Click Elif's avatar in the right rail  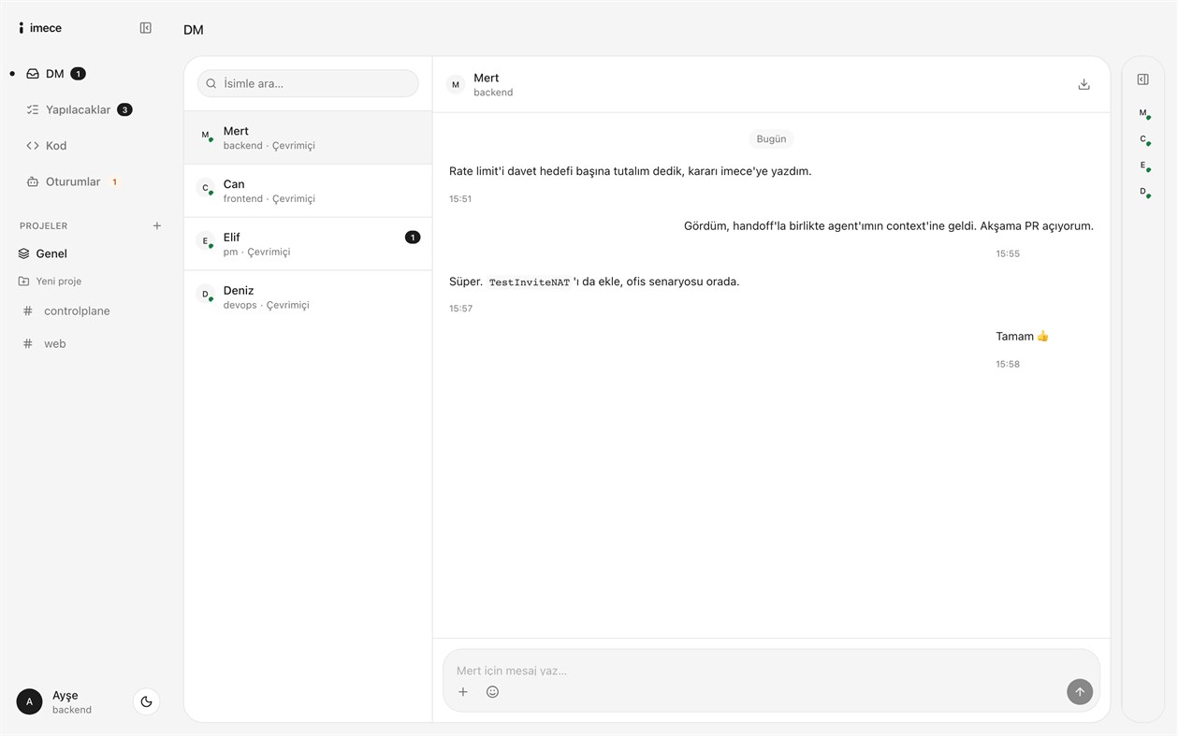(1143, 166)
